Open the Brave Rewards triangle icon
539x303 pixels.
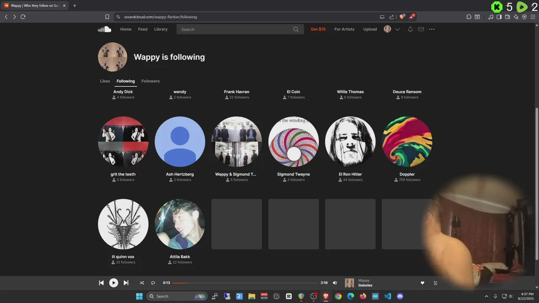click(412, 17)
